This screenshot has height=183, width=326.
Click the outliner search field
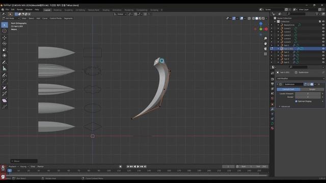(x=296, y=14)
